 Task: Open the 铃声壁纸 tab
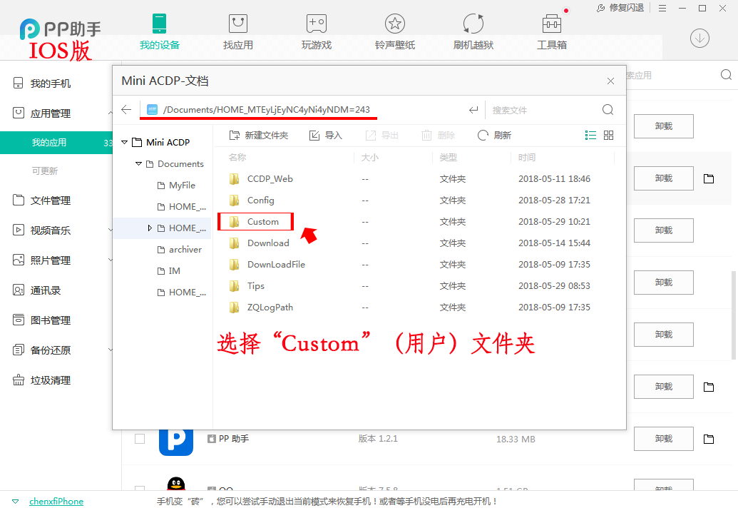[395, 32]
